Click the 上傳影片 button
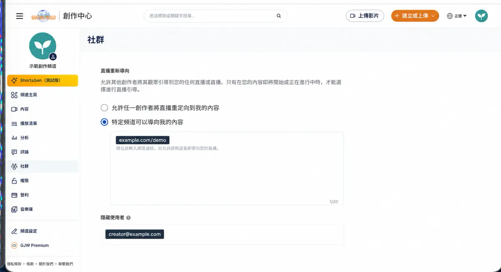This screenshot has height=272, width=501. [365, 16]
